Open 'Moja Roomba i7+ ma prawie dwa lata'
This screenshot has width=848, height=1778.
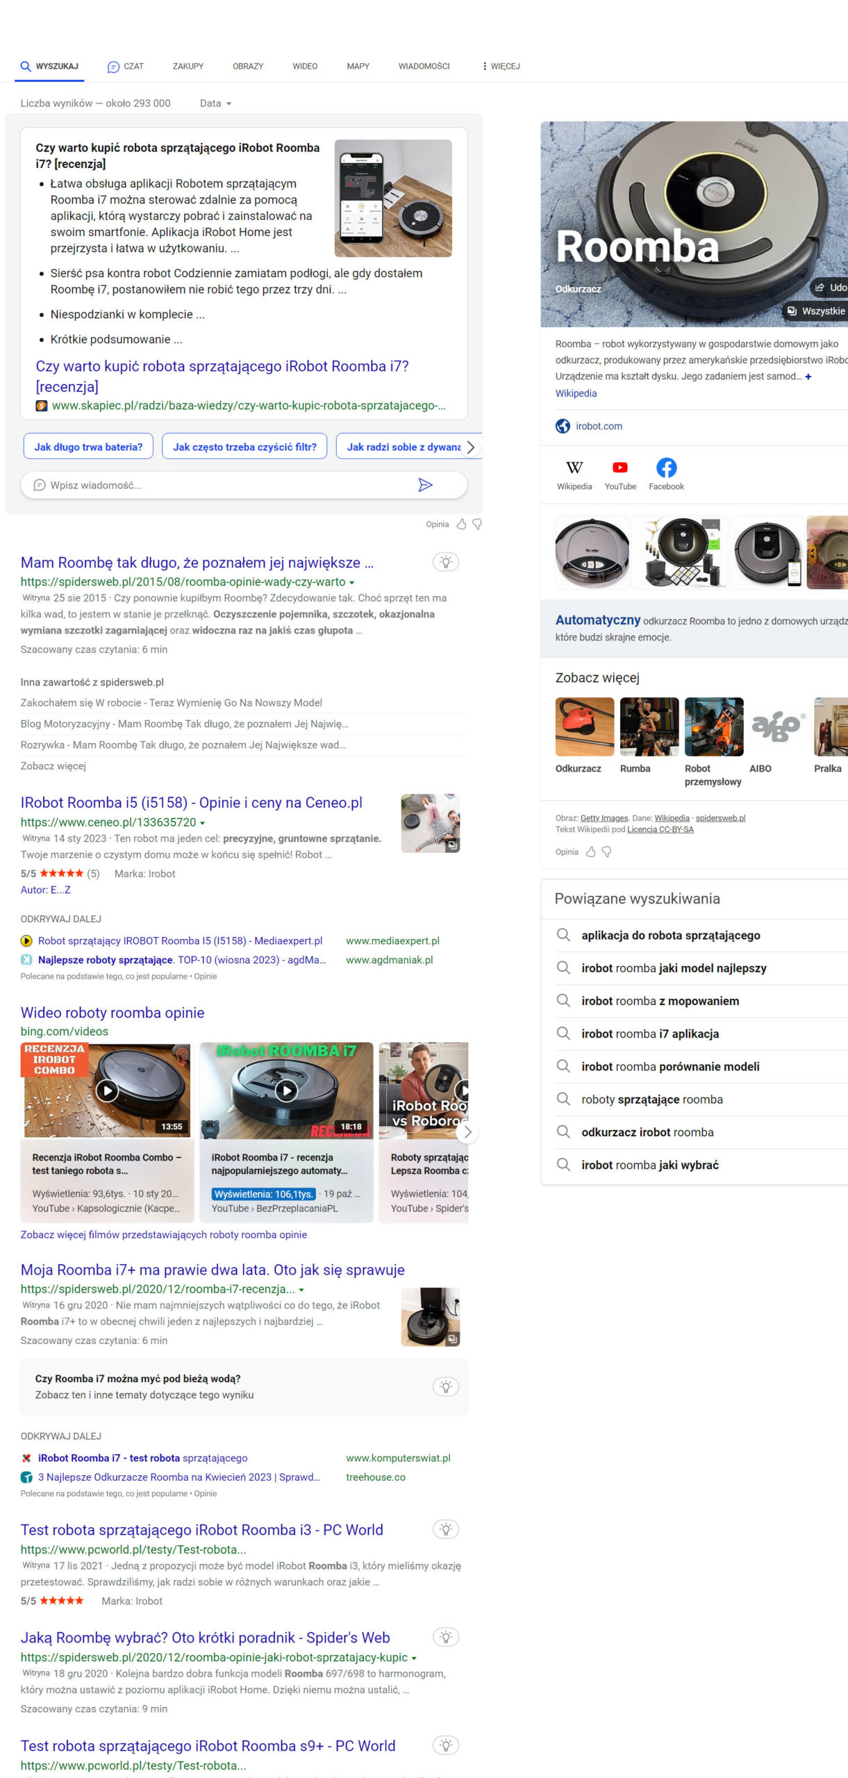coord(213,1270)
